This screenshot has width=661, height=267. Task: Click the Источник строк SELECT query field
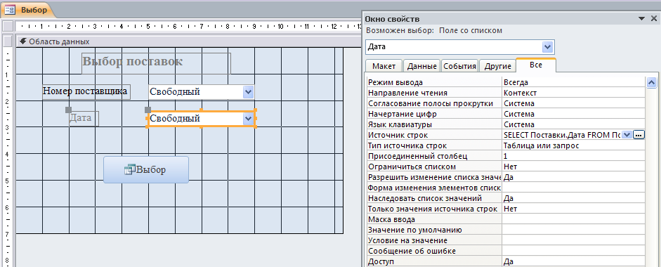click(562, 135)
